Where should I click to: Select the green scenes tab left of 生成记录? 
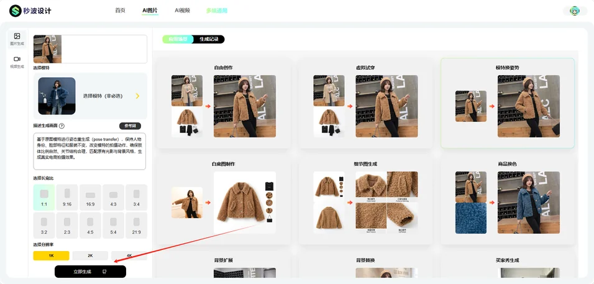178,39
